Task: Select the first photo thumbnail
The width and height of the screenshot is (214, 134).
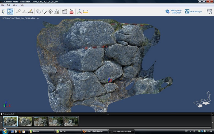Action: coord(10,121)
